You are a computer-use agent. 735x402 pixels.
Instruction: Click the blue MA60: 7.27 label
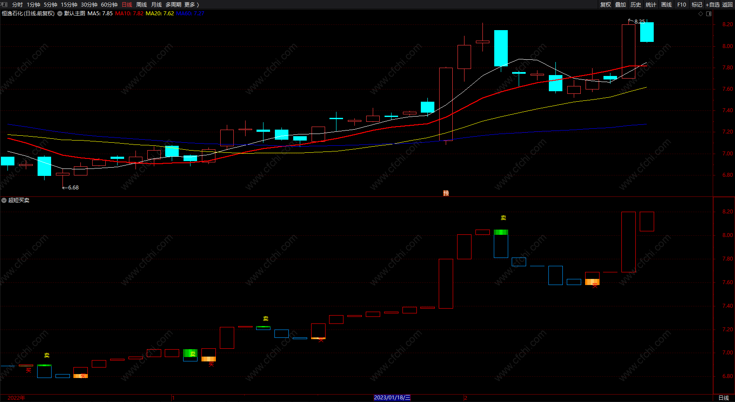[x=190, y=14]
